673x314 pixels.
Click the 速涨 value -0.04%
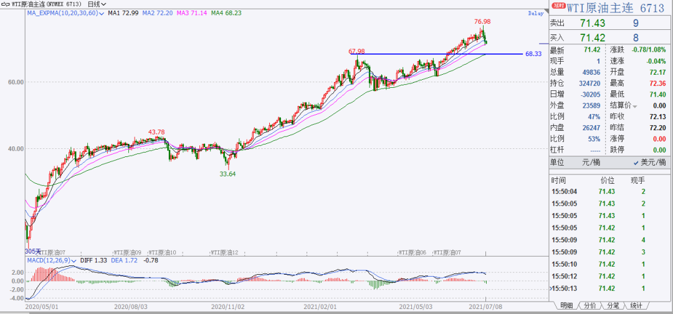657,61
